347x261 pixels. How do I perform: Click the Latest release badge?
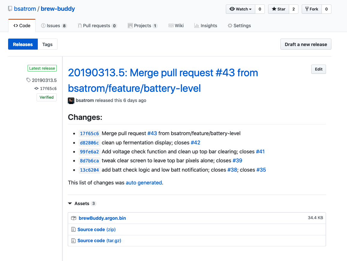point(42,68)
